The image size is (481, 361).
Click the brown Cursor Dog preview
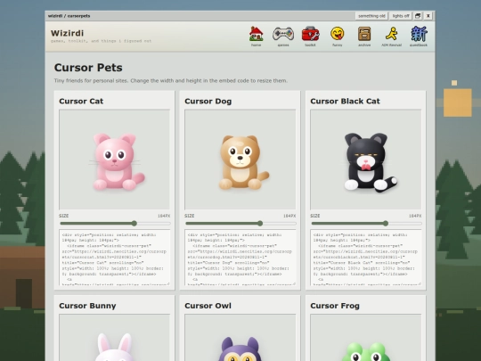pyautogui.click(x=240, y=160)
